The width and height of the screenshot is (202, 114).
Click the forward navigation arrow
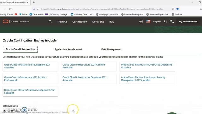pos(4,9)
